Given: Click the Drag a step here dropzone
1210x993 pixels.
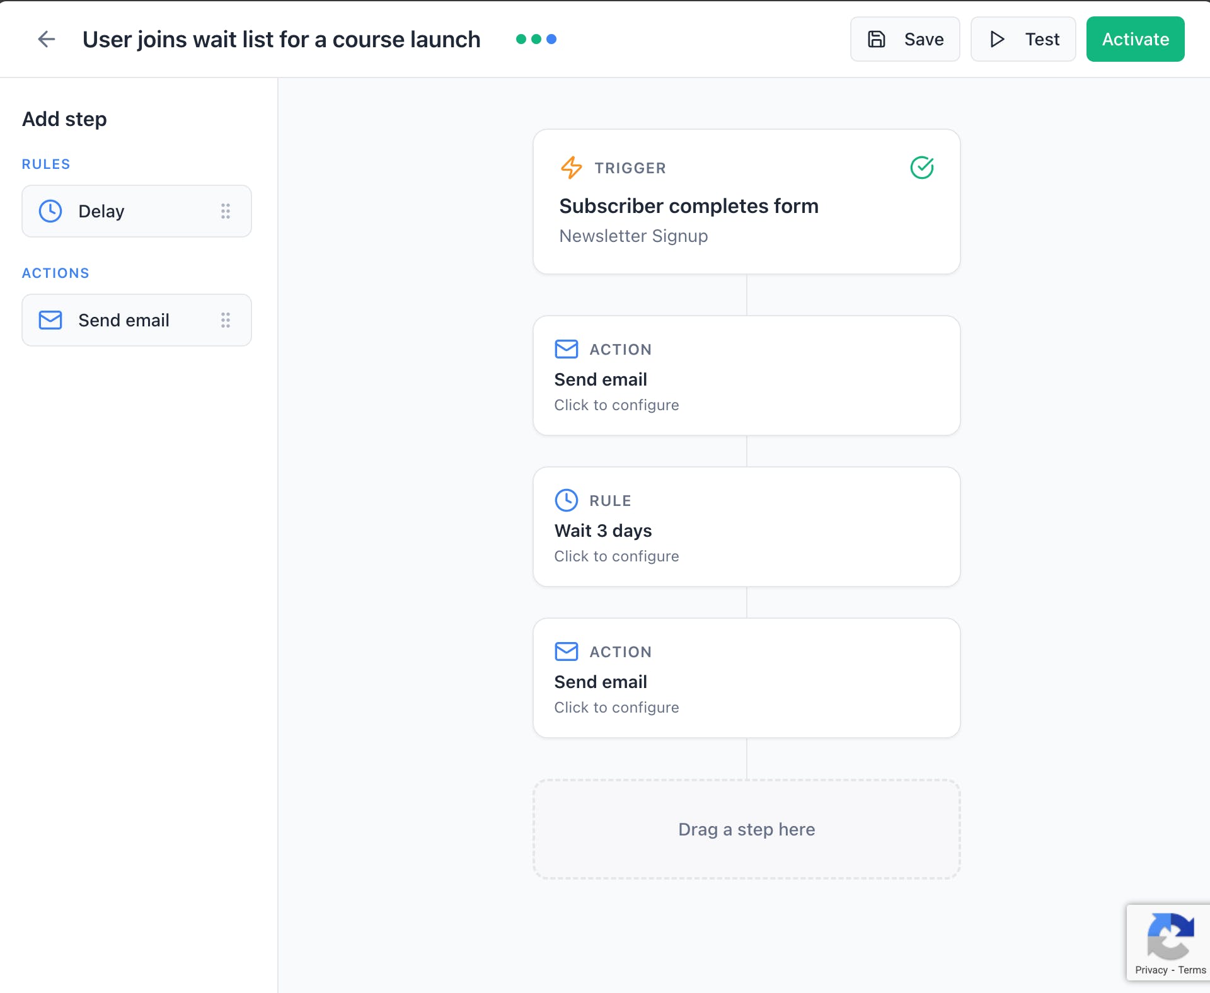Looking at the screenshot, I should pos(746,829).
